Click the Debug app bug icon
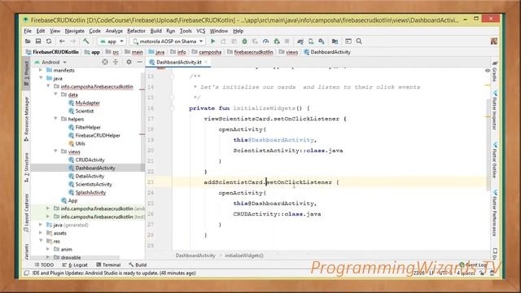The image size is (521, 293). (244, 42)
